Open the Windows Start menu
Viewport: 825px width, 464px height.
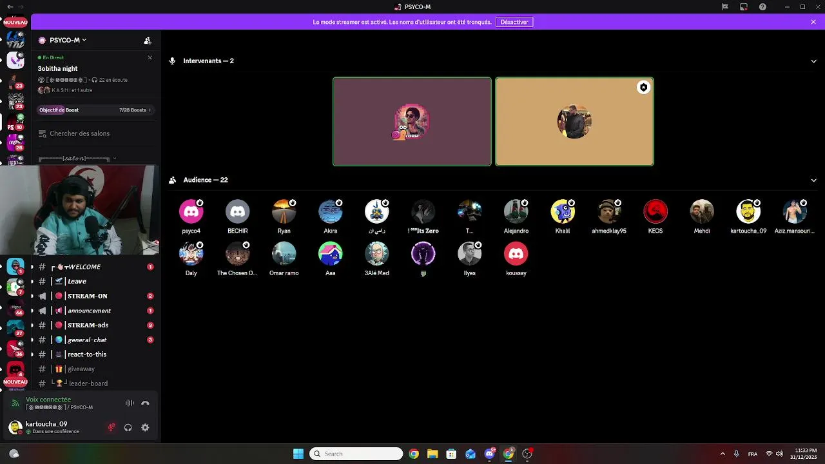click(x=298, y=454)
